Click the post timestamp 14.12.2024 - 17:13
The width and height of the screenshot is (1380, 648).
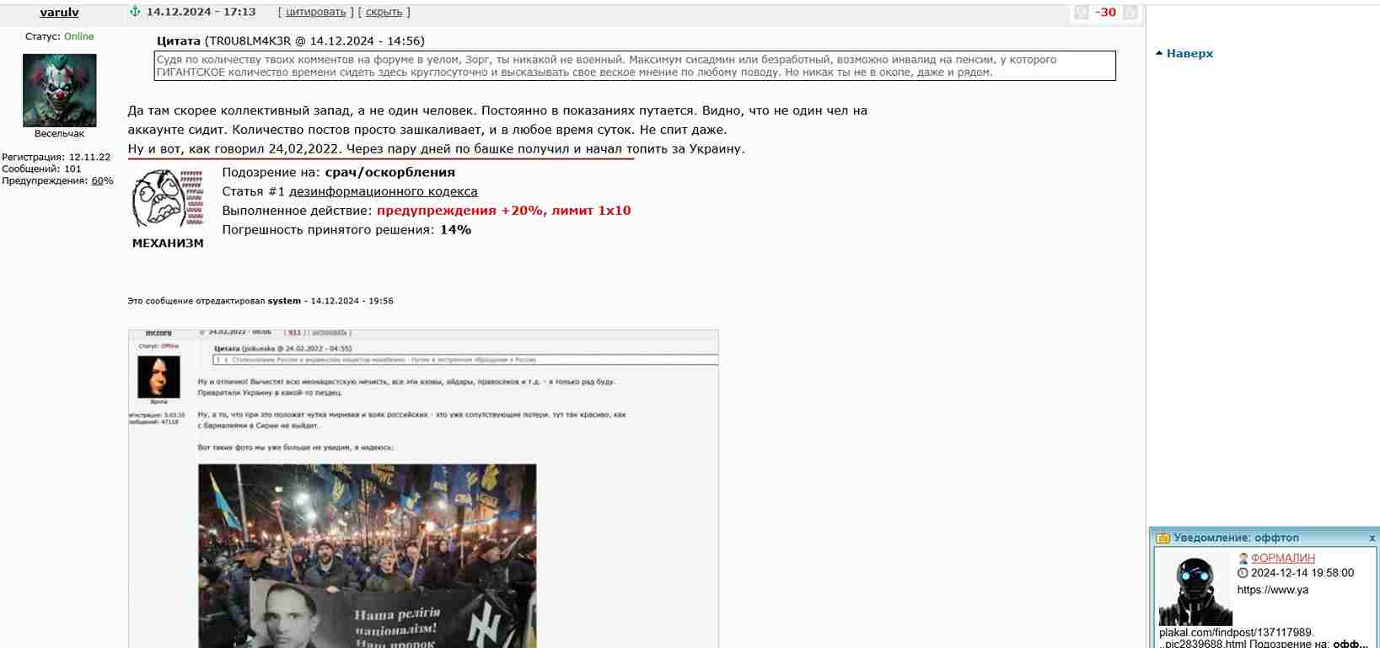[x=201, y=12]
